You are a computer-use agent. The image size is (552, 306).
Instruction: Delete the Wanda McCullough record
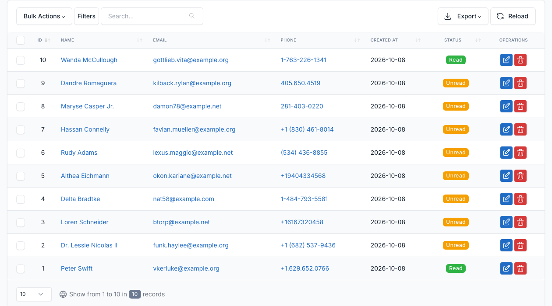[520, 60]
